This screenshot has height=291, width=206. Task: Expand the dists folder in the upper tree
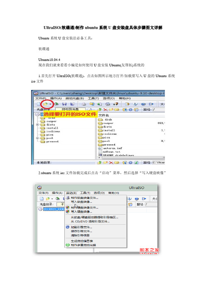pyautogui.click(x=37, y=125)
